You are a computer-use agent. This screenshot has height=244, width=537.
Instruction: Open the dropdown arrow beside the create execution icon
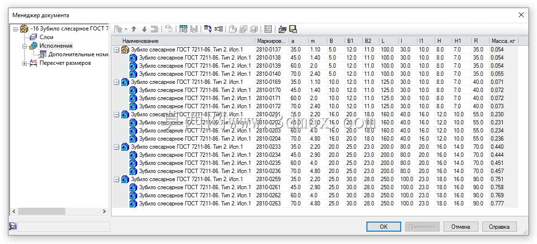tap(126, 30)
